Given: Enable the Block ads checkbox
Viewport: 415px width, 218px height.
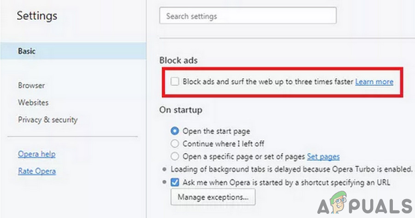Looking at the screenshot, I should coord(175,82).
